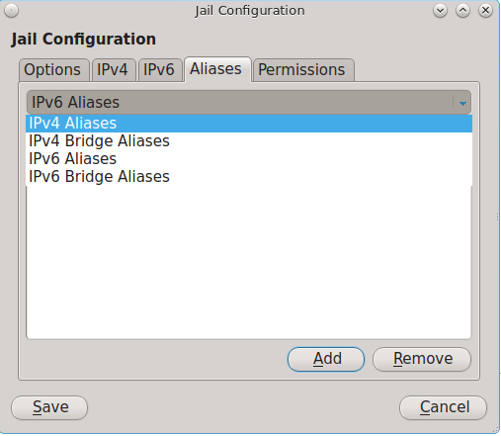The width and height of the screenshot is (501, 436).
Task: Click the alias type combo box arrow
Action: pos(462,103)
